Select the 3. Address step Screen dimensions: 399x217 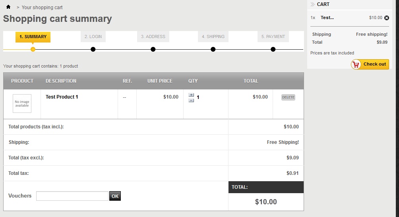coord(153,37)
